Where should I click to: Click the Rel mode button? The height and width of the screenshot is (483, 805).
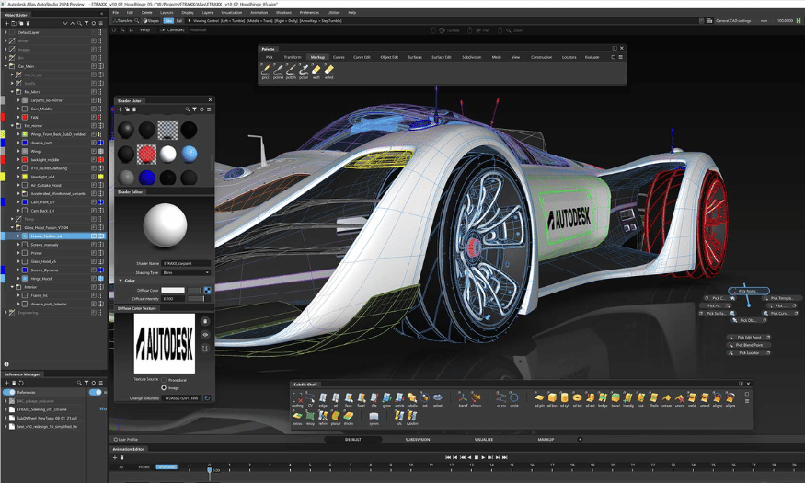pos(179,21)
